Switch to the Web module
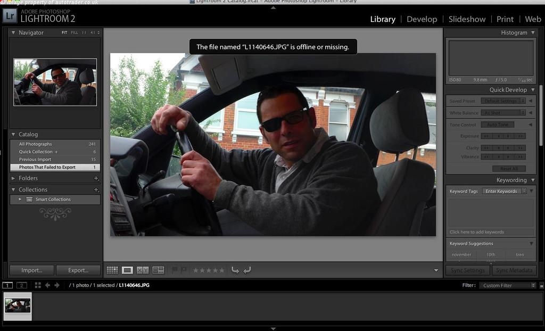545x331 pixels. click(x=533, y=19)
